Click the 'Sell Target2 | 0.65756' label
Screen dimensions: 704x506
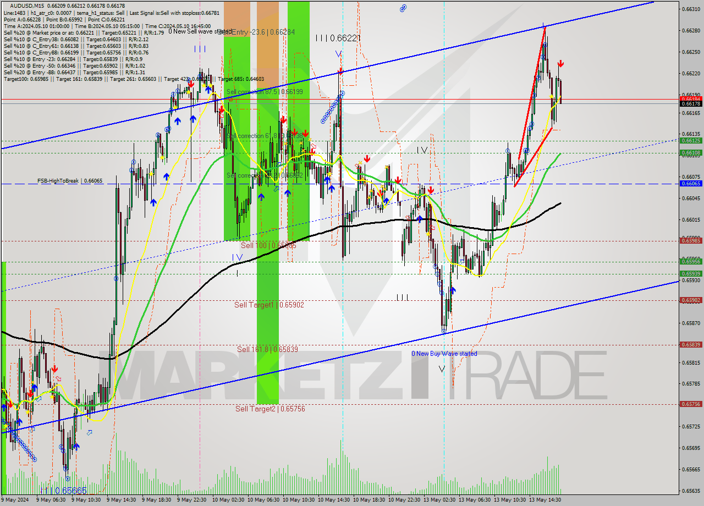[270, 409]
